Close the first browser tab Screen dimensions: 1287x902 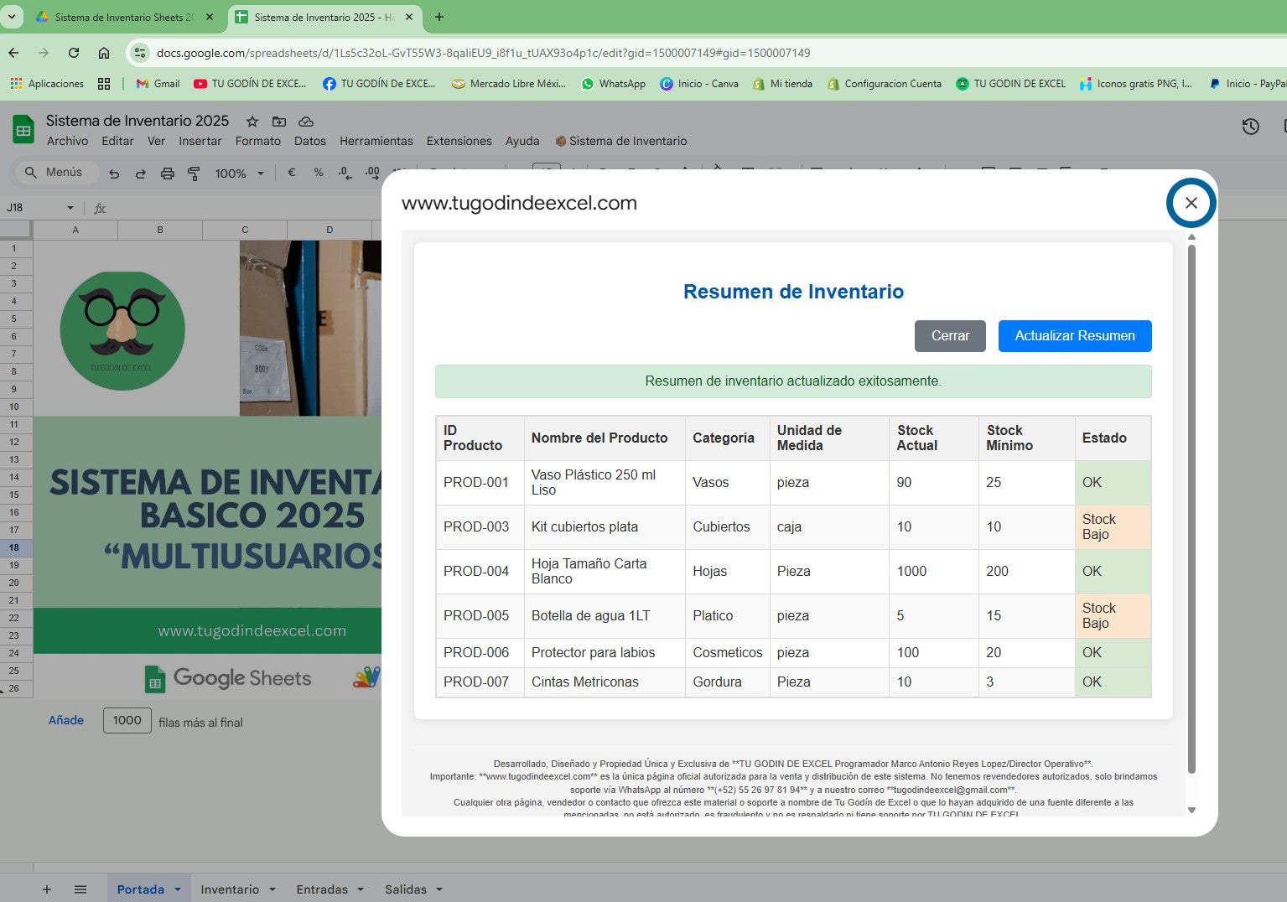pyautogui.click(x=210, y=17)
